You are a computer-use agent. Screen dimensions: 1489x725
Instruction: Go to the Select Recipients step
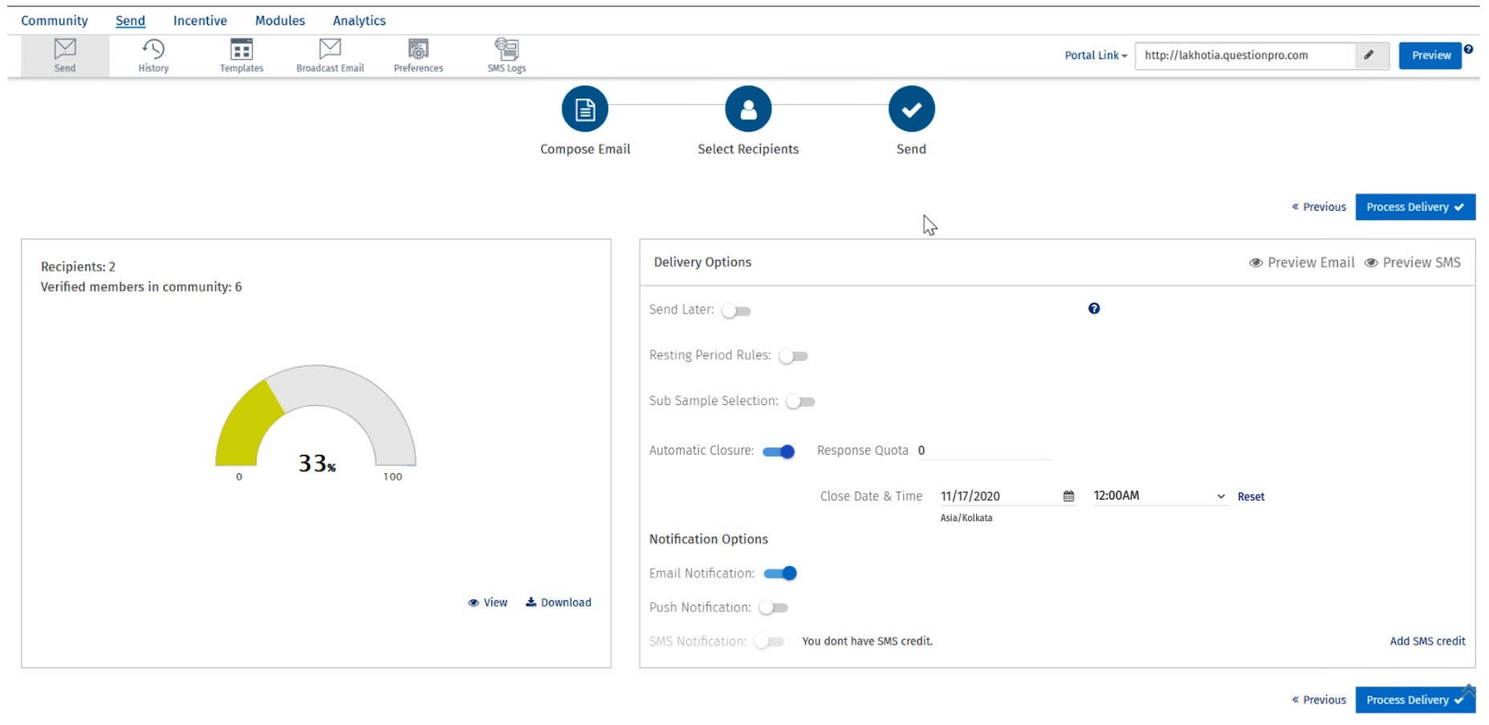click(x=747, y=108)
